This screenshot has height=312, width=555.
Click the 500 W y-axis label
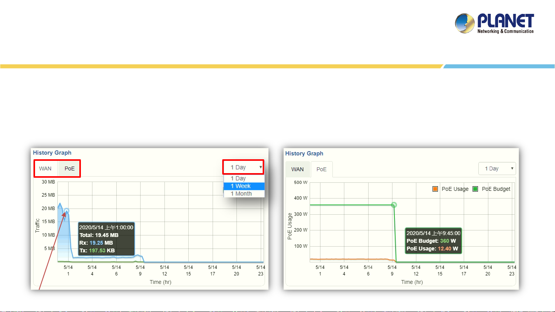tap(300, 182)
